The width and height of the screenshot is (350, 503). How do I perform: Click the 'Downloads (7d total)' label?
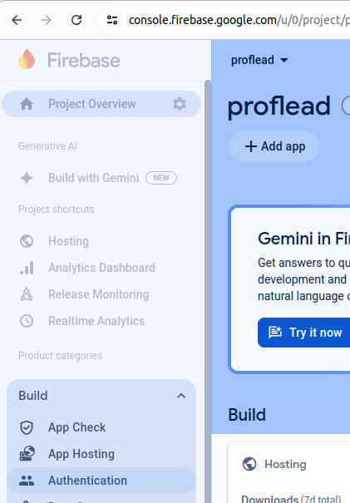291,499
